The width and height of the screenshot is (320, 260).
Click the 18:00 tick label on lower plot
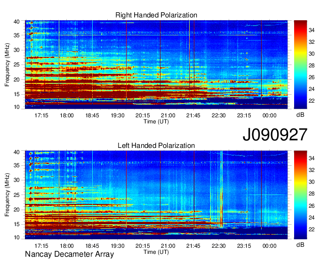(67, 246)
